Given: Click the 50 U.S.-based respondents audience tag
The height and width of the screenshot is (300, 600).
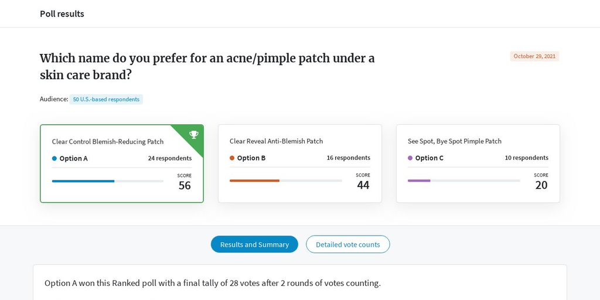Looking at the screenshot, I should pyautogui.click(x=106, y=100).
